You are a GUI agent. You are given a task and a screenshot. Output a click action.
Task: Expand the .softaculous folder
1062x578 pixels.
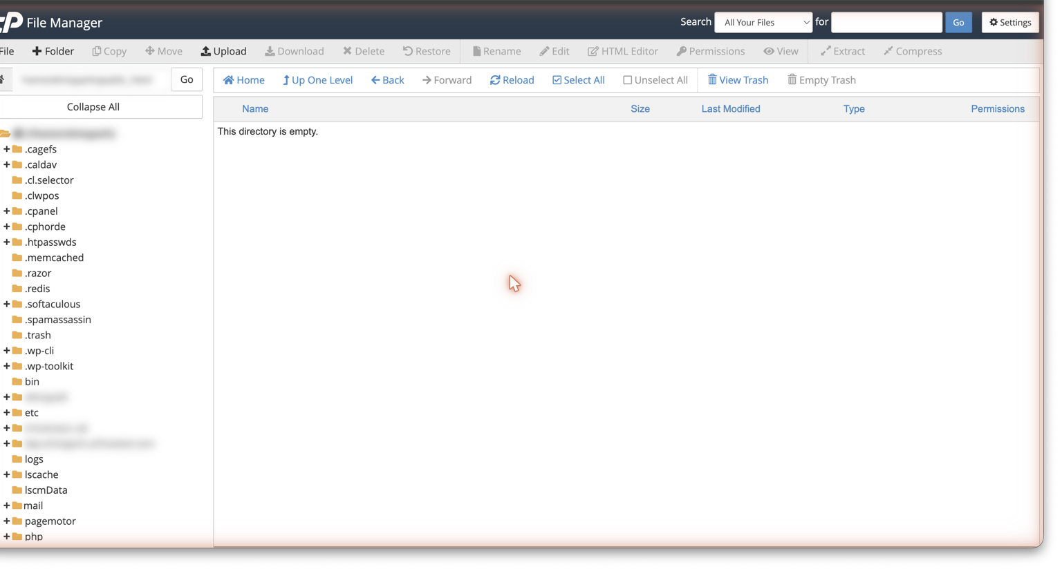[x=7, y=304]
